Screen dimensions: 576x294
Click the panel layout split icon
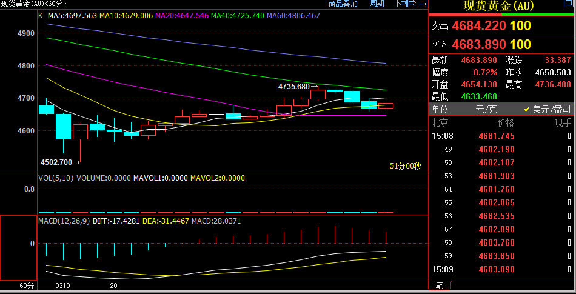point(423,4)
